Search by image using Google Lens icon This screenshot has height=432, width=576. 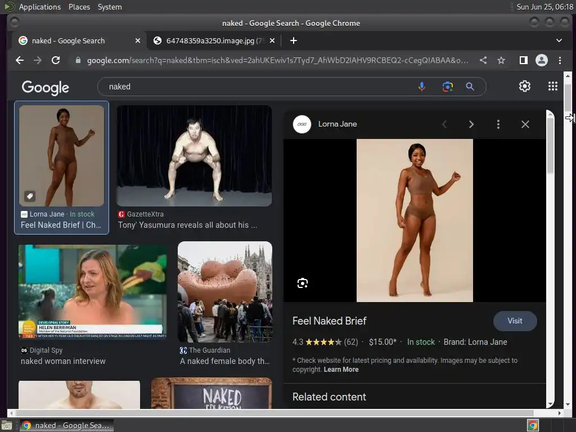(x=447, y=87)
